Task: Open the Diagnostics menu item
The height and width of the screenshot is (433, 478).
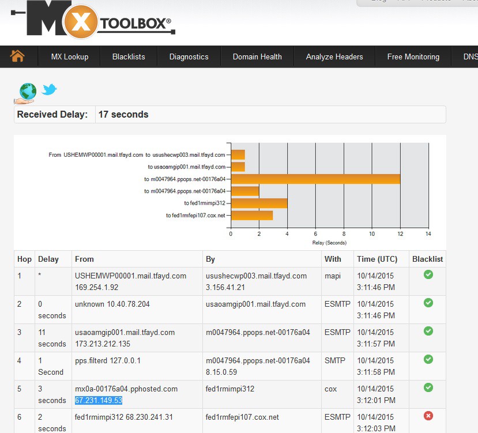Action: pos(189,57)
